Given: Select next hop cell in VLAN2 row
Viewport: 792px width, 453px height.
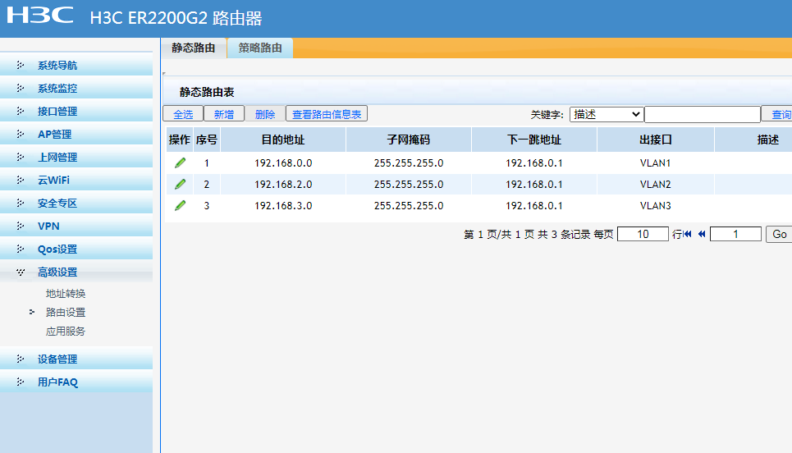Looking at the screenshot, I should tap(534, 185).
